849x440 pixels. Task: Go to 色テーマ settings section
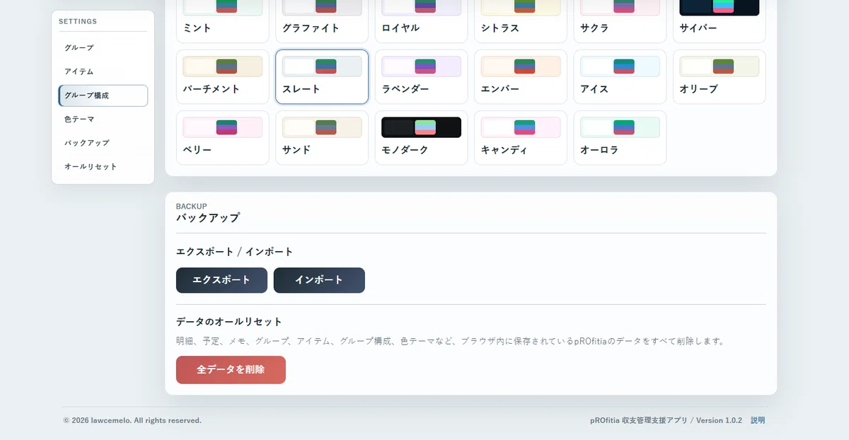tap(103, 119)
